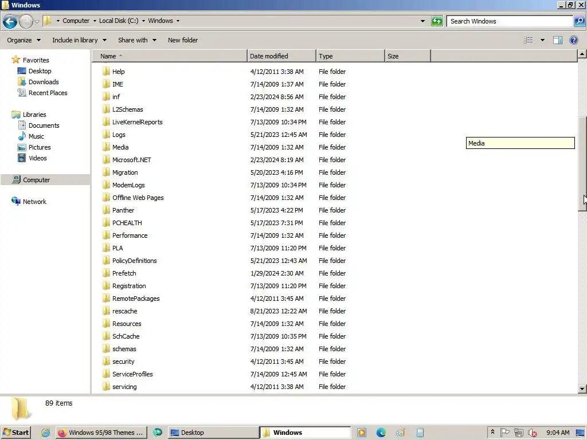Select the ModemLogs folder name
The image size is (587, 440).
pyautogui.click(x=128, y=185)
